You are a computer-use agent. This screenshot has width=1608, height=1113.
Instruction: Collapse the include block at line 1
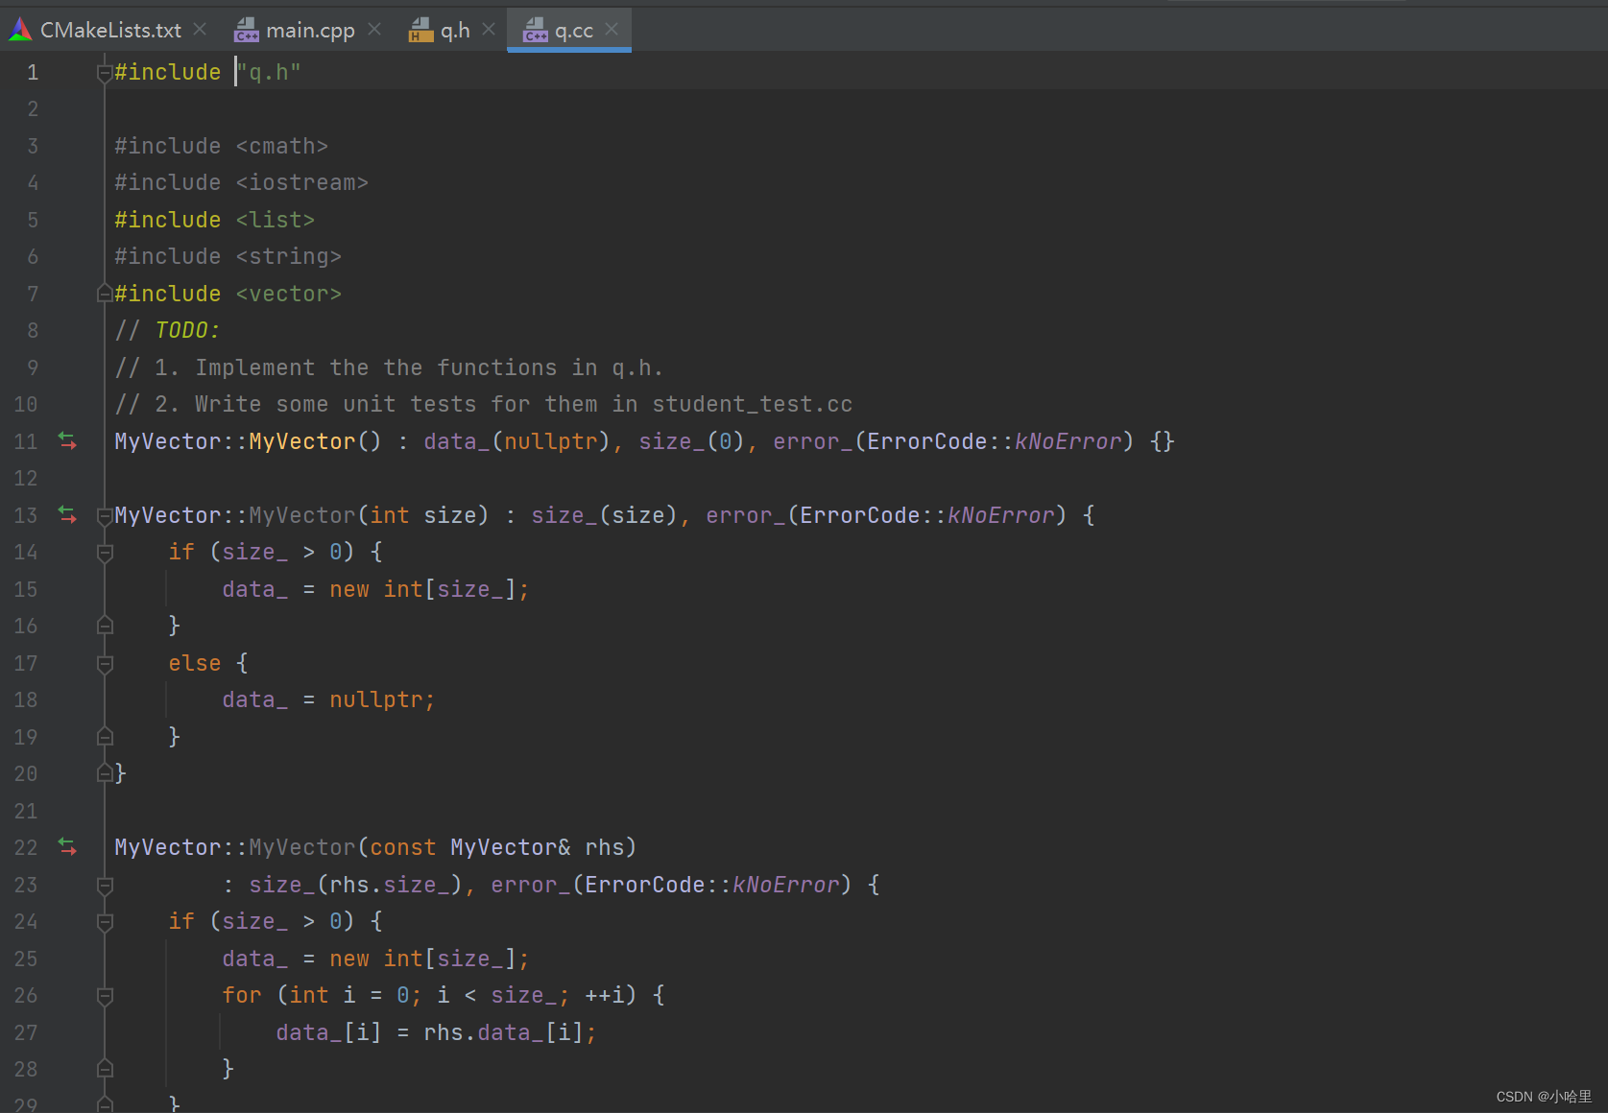click(x=105, y=72)
